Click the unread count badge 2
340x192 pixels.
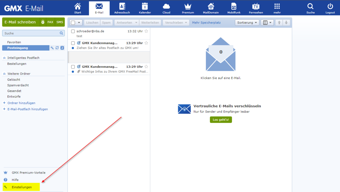click(x=62, y=48)
